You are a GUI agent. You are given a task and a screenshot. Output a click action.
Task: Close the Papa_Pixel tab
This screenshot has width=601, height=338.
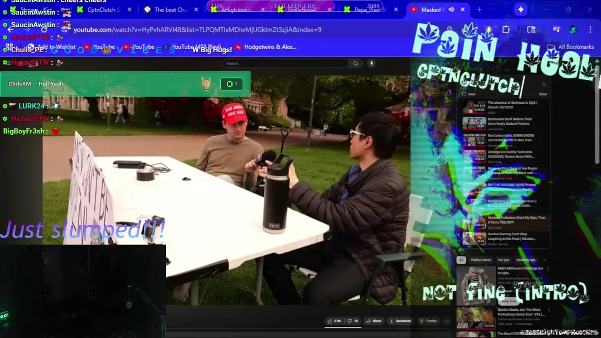coord(396,9)
